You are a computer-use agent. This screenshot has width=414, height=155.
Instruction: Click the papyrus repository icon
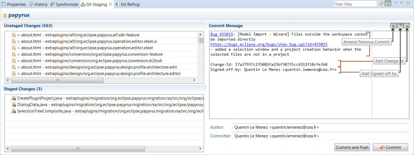[x=5, y=16]
